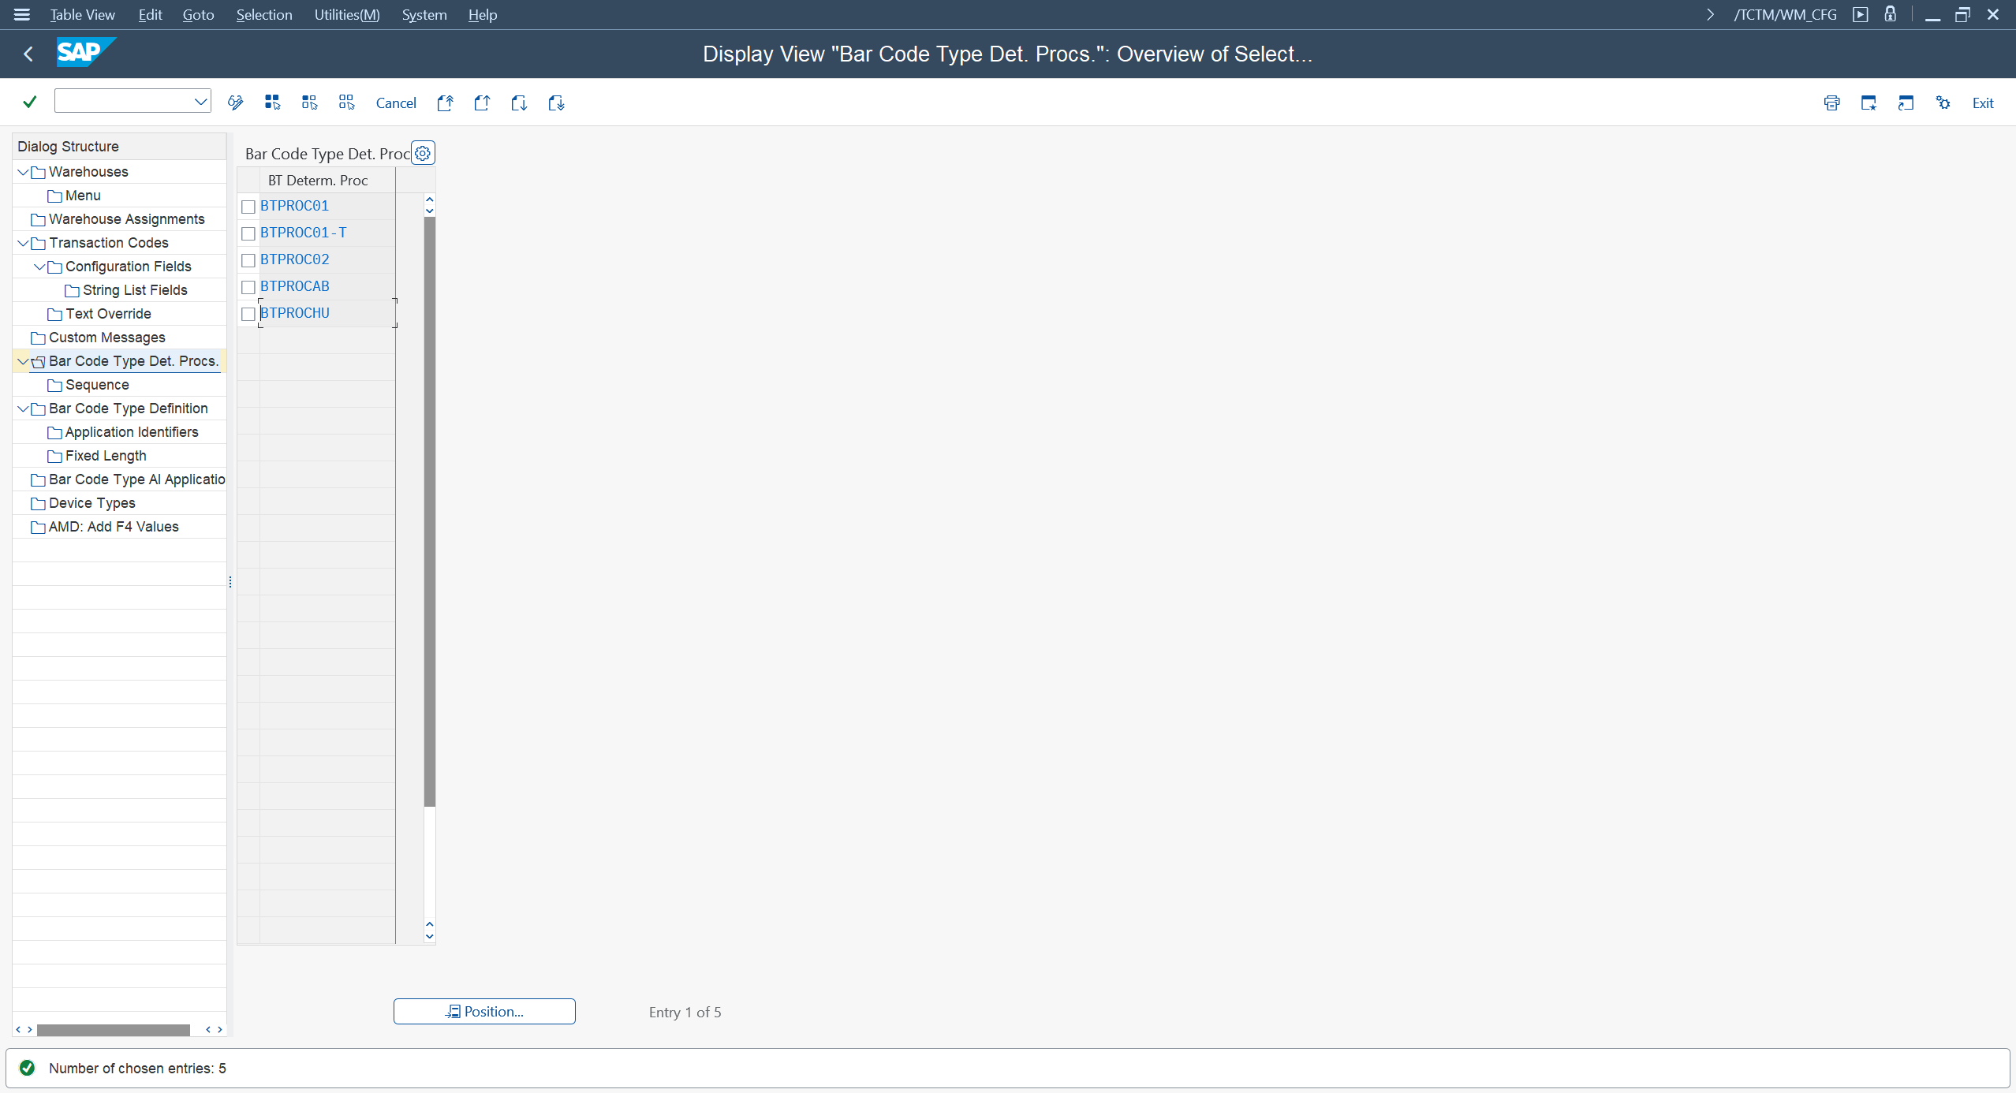2016x1093 pixels.
Task: Click the Deselect All entries icon
Action: pyautogui.click(x=346, y=103)
